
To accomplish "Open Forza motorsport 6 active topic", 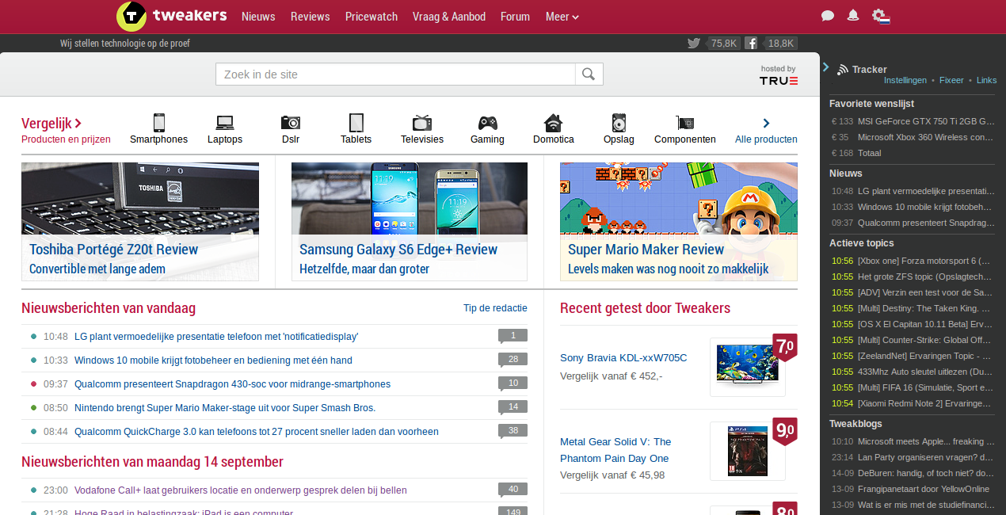I will [924, 261].
